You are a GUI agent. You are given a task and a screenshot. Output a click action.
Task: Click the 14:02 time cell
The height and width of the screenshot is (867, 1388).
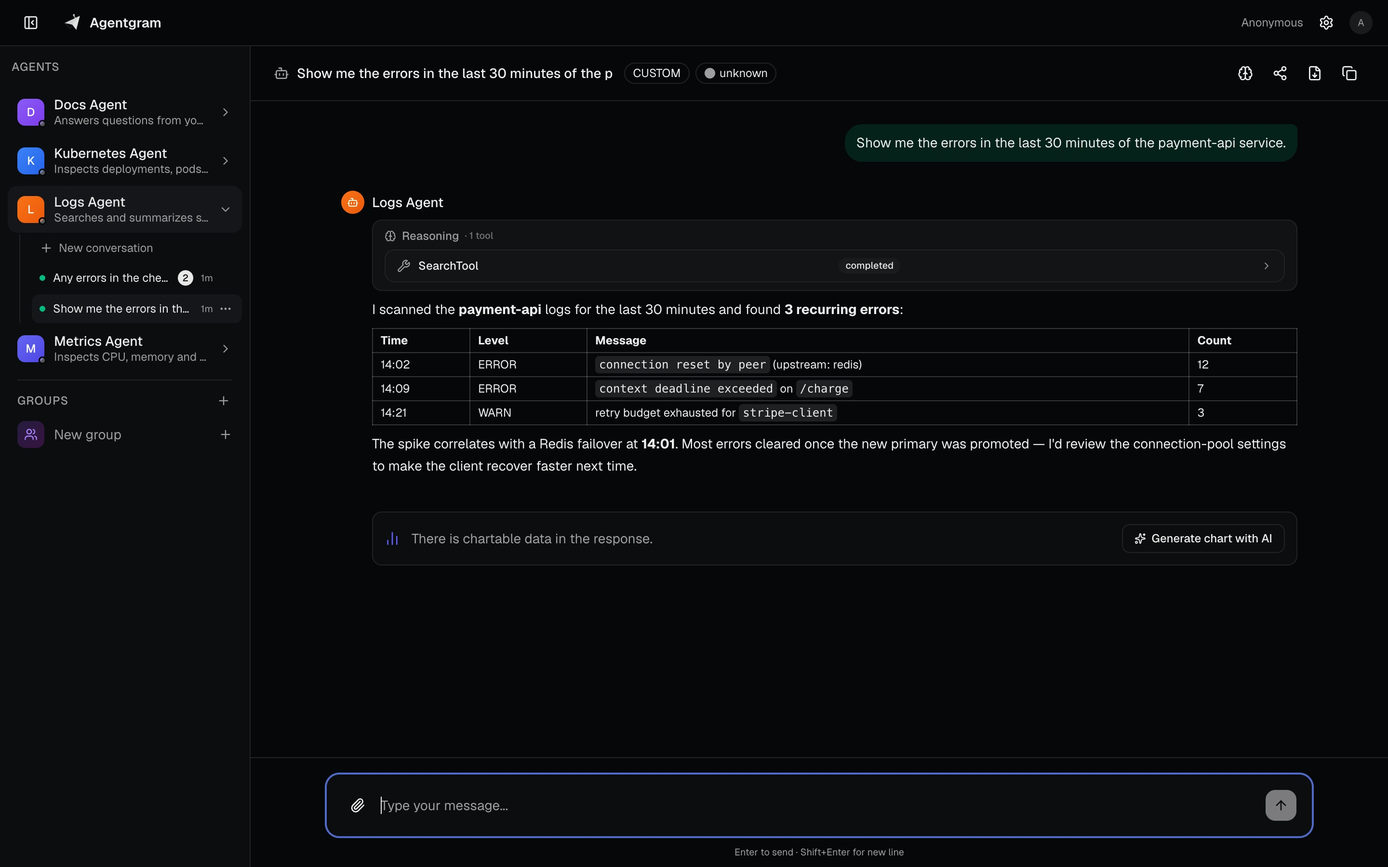point(421,365)
